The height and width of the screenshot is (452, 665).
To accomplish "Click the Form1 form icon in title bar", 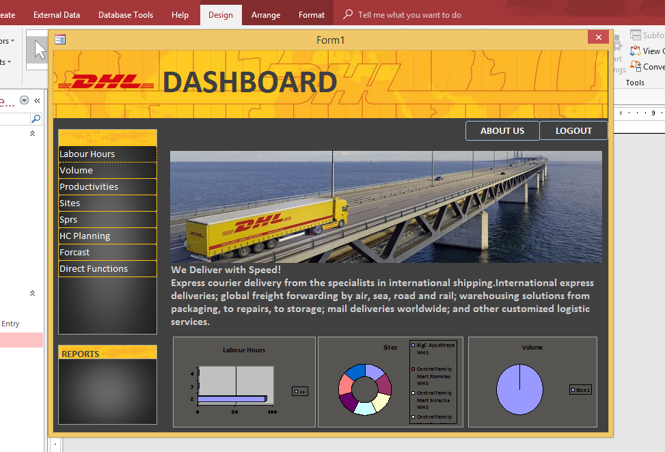I will click(60, 40).
